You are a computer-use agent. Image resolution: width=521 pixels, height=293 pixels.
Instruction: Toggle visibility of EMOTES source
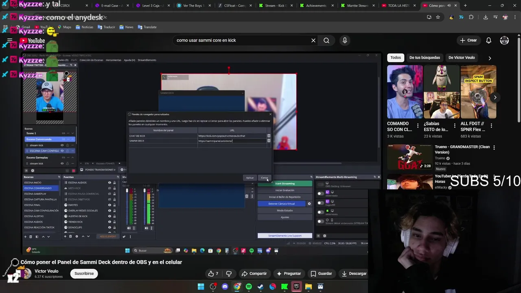[x=109, y=205]
